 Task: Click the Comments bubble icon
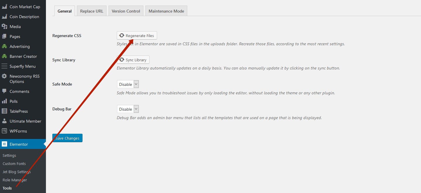pos(4,91)
